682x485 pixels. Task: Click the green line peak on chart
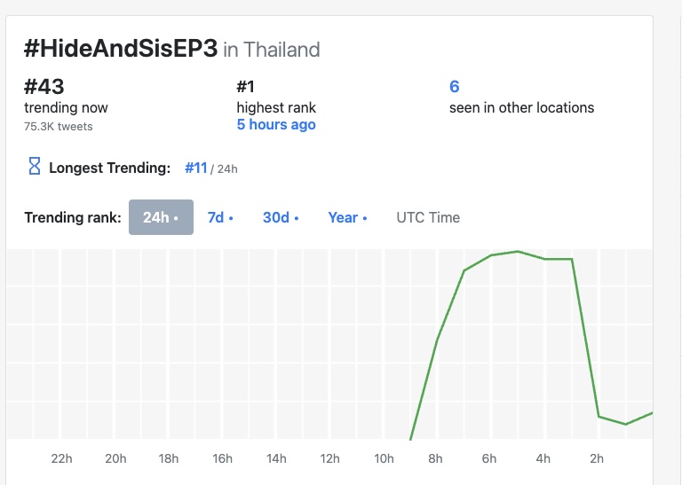tap(518, 252)
